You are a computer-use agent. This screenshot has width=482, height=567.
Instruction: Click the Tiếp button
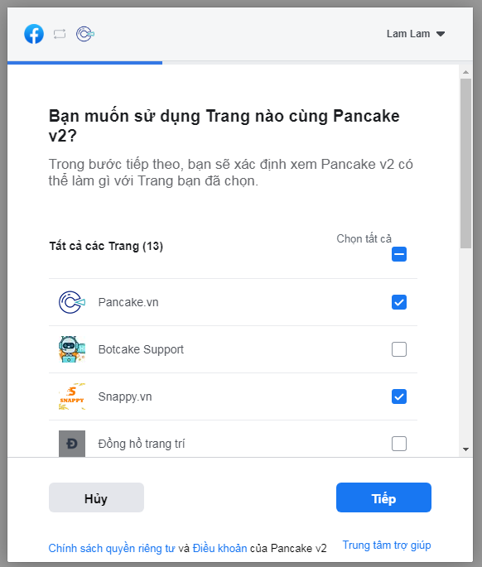(383, 497)
